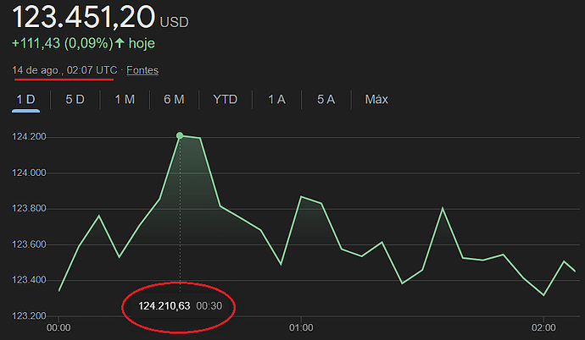Click the green up arrow icon

120,43
